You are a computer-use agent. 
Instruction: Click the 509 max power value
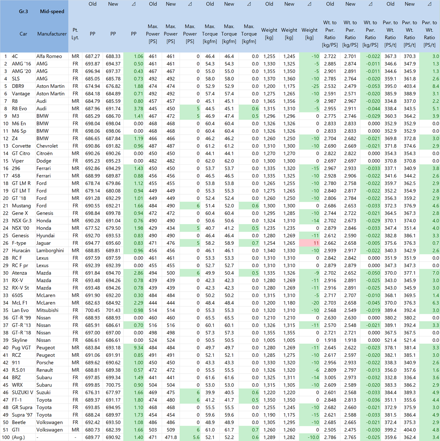click(x=171, y=430)
